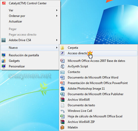Select Personalizar
The width and height of the screenshot is (138, 131).
[30, 66]
